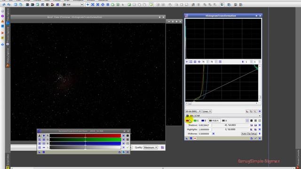Select the red channel in HistogramTransformation

[188, 121]
